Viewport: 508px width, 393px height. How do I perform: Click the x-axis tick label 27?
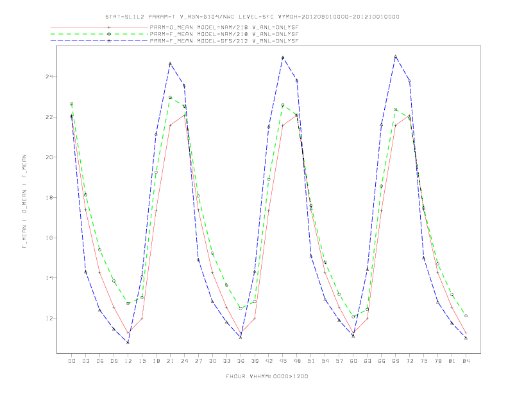pos(198,361)
